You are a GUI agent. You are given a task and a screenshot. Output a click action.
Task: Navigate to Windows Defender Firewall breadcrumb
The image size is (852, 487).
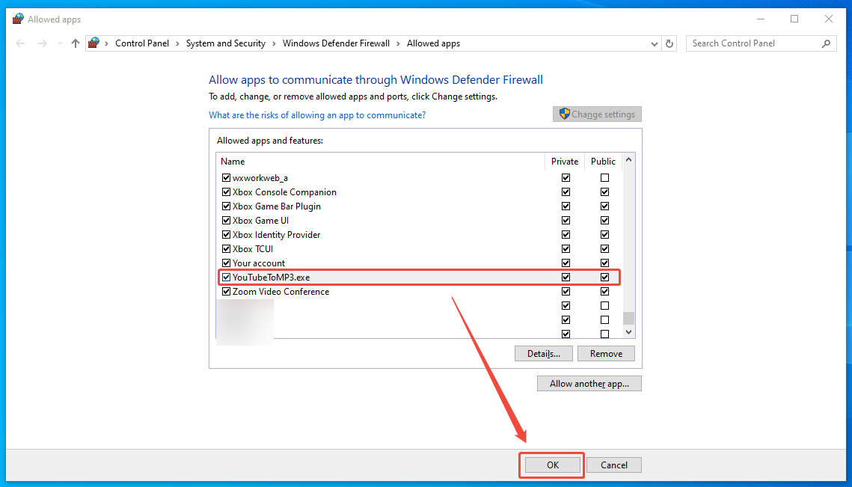point(336,43)
